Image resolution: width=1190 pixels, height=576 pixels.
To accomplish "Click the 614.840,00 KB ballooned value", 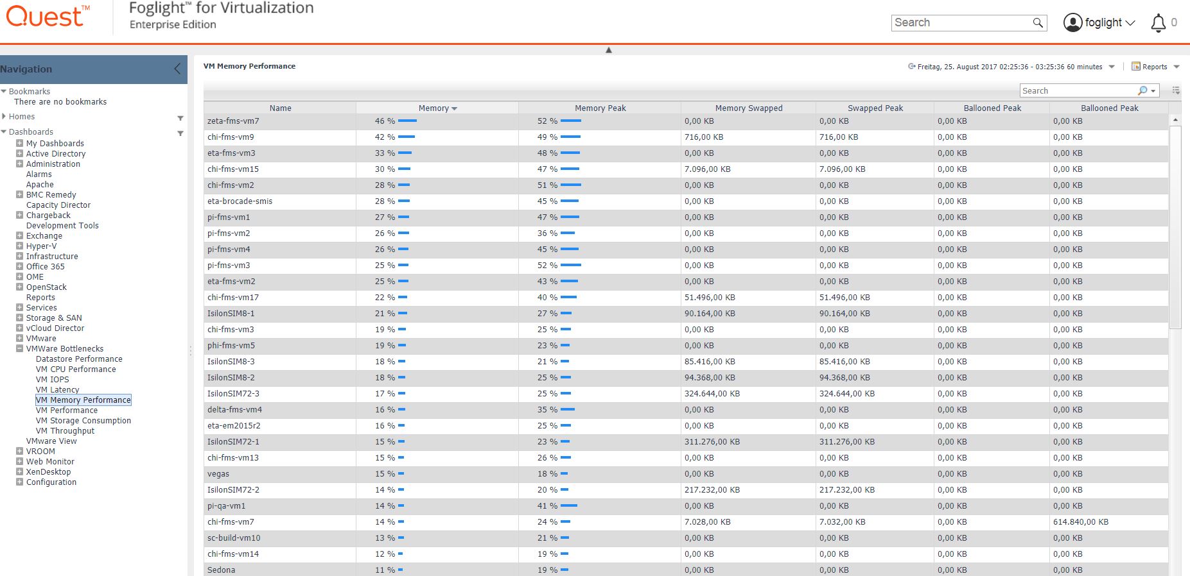I will point(1081,521).
